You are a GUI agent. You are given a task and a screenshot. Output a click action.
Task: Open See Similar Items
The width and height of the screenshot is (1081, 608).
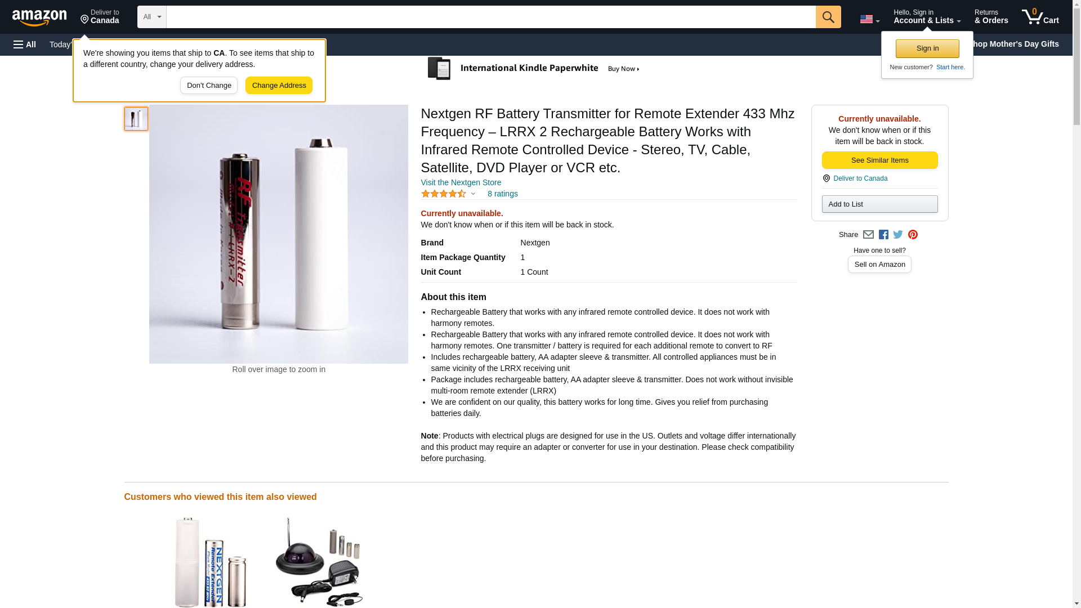(x=879, y=160)
